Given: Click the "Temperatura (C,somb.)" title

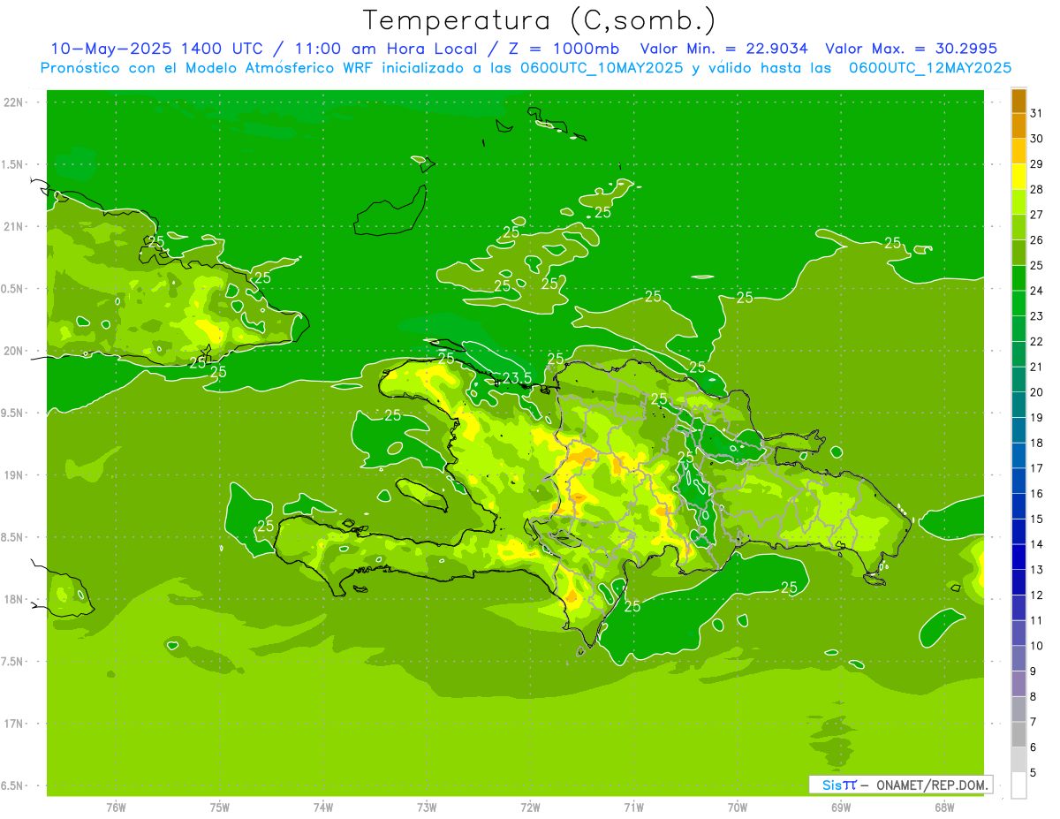Looking at the screenshot, I should point(539,20).
